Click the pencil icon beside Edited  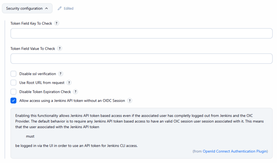point(60,8)
